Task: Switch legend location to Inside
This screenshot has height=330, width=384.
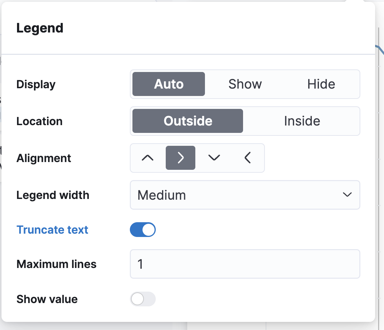Action: (x=302, y=121)
